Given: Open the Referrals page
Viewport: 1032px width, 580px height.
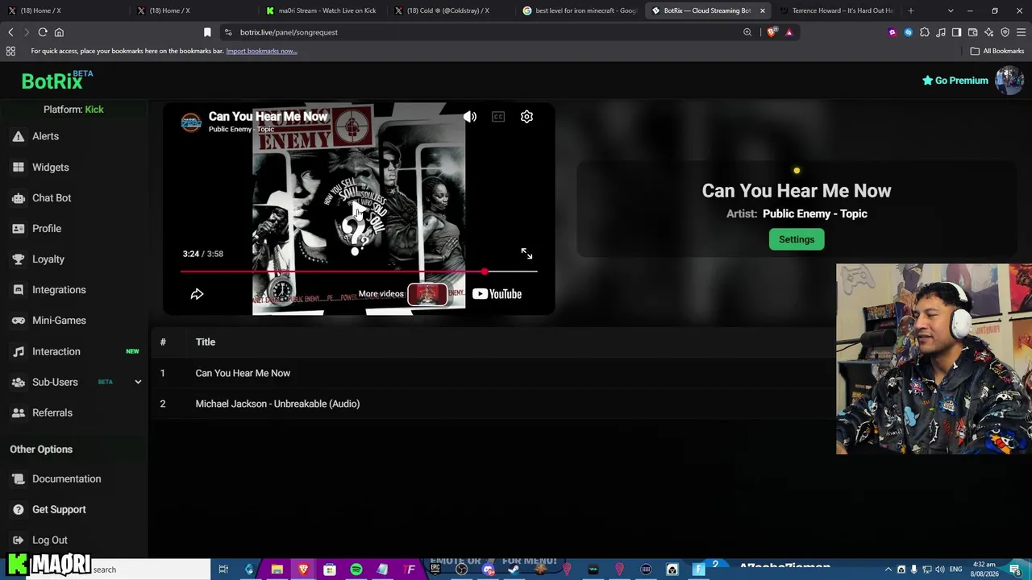Looking at the screenshot, I should [x=73, y=412].
